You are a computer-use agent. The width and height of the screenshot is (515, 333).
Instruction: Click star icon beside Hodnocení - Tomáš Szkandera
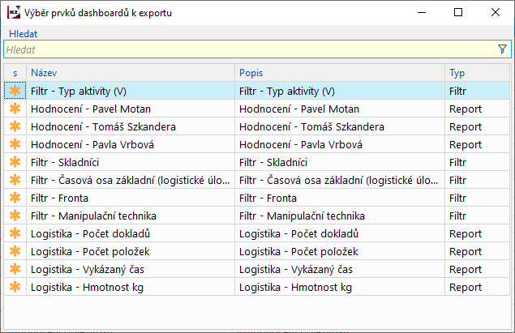click(15, 126)
